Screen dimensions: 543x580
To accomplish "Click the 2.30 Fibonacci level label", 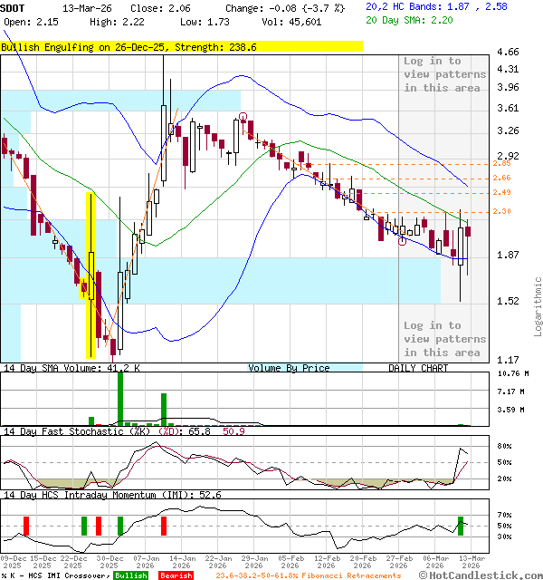I will pyautogui.click(x=476, y=211).
